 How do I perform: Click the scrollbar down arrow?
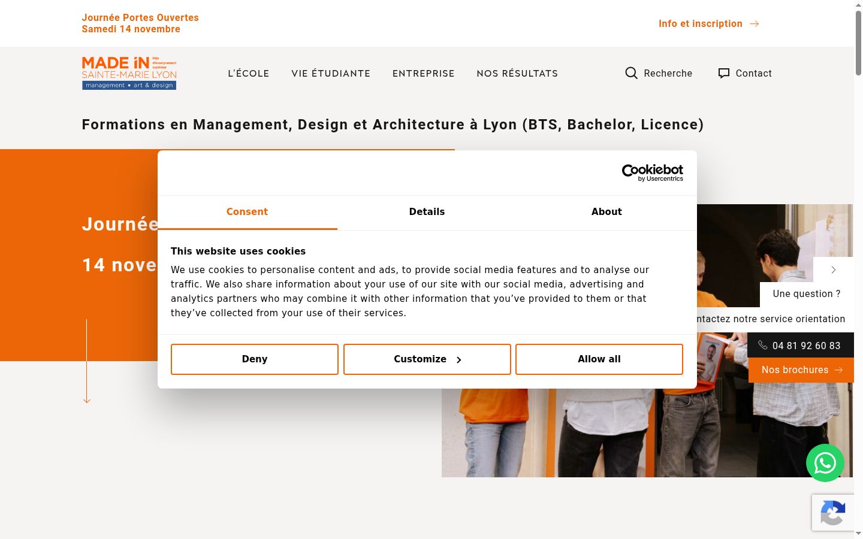858,534
